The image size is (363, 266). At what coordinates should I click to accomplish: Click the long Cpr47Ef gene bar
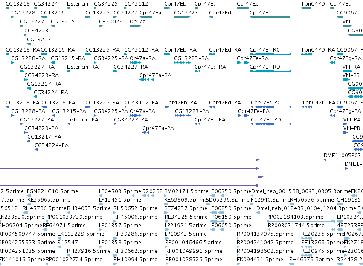coord(270,17)
